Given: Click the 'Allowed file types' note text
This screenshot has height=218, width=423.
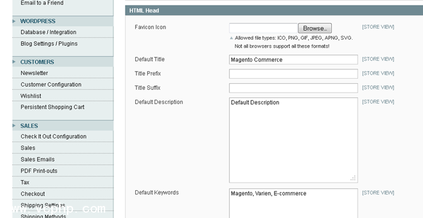Looking at the screenshot, I should click(x=293, y=38).
